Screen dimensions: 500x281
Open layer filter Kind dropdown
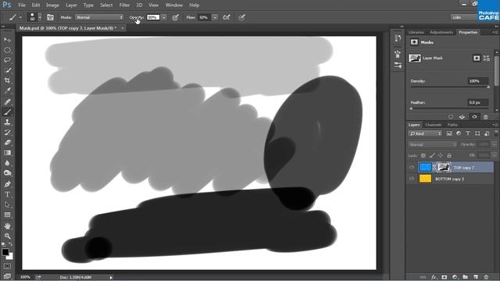point(425,133)
